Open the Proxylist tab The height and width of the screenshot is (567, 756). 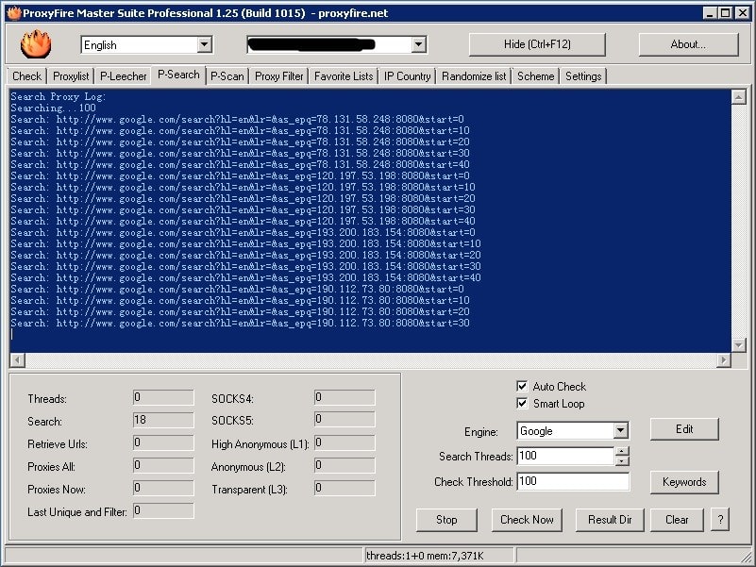click(x=71, y=76)
